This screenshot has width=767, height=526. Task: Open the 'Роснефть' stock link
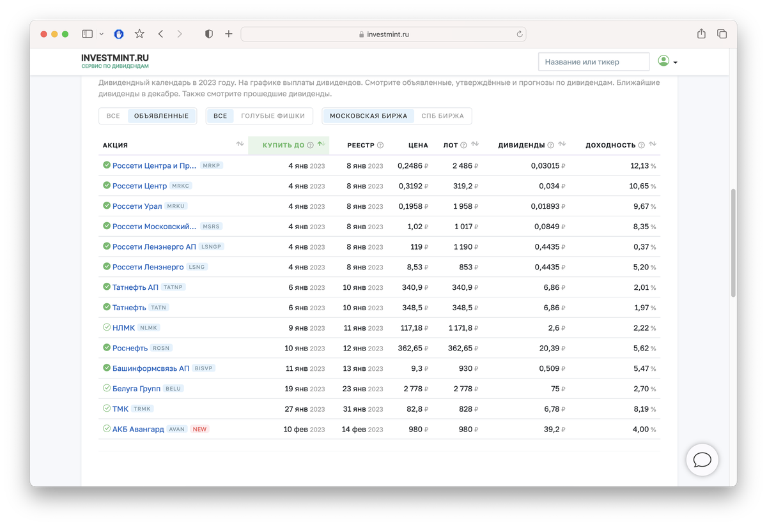click(x=130, y=349)
